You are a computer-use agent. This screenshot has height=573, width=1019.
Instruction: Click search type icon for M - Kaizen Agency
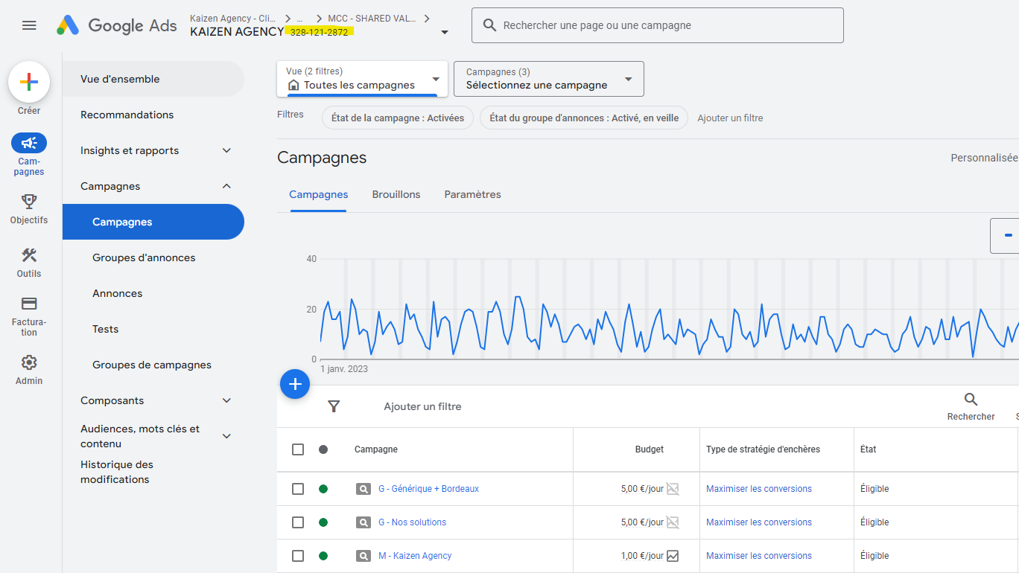pyautogui.click(x=364, y=556)
